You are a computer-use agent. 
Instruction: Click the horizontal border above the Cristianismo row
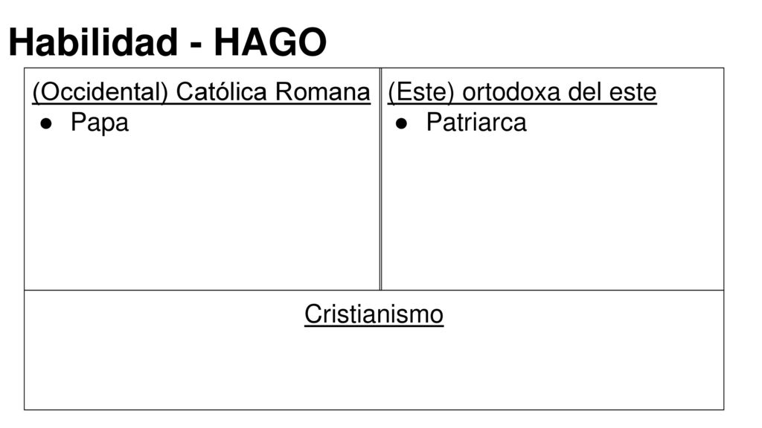pyautogui.click(x=374, y=291)
